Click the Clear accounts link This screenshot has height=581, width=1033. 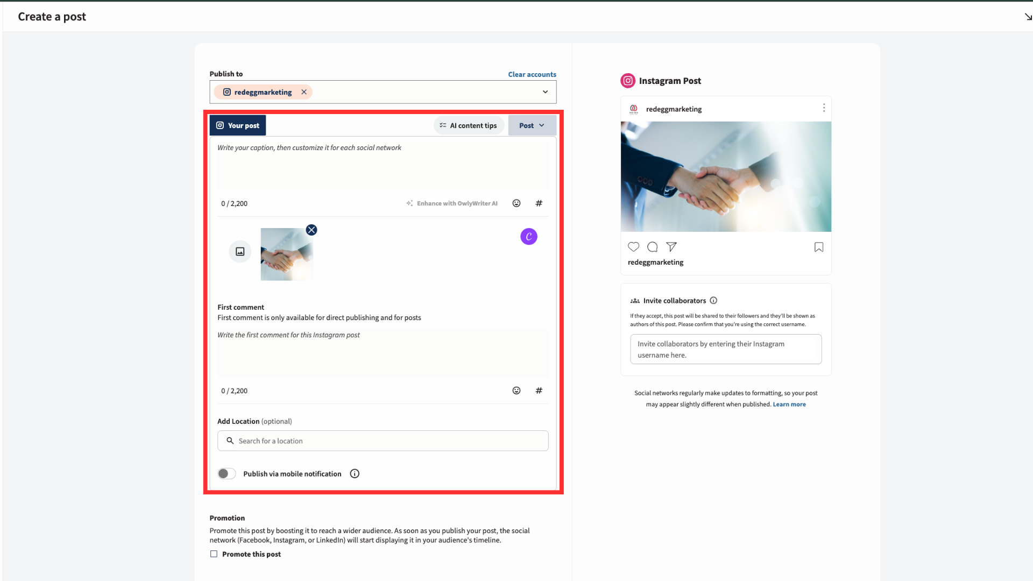click(x=532, y=74)
